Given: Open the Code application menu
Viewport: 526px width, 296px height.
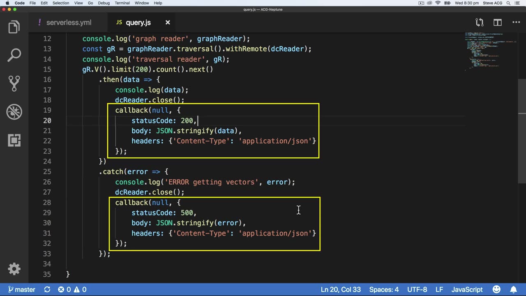Looking at the screenshot, I should pos(20,3).
